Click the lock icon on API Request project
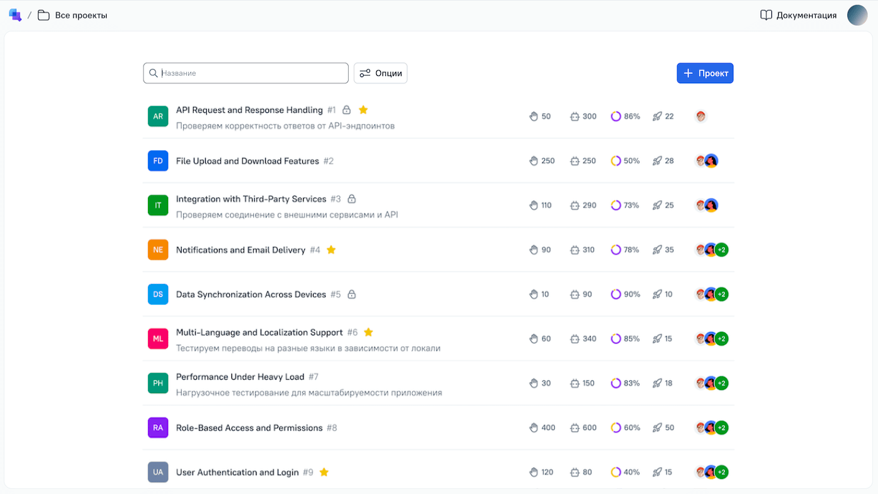The image size is (878, 494). coord(347,110)
